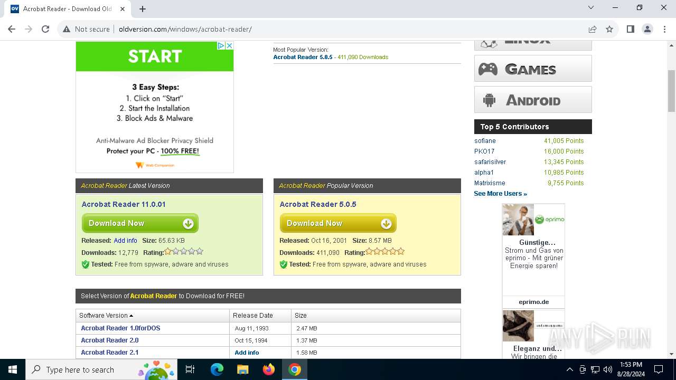Open the Games category button
This screenshot has width=676, height=380.
coord(533,69)
